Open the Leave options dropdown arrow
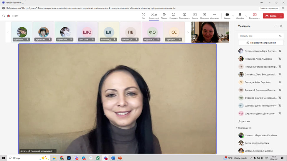287x161 pixels. 281,16
